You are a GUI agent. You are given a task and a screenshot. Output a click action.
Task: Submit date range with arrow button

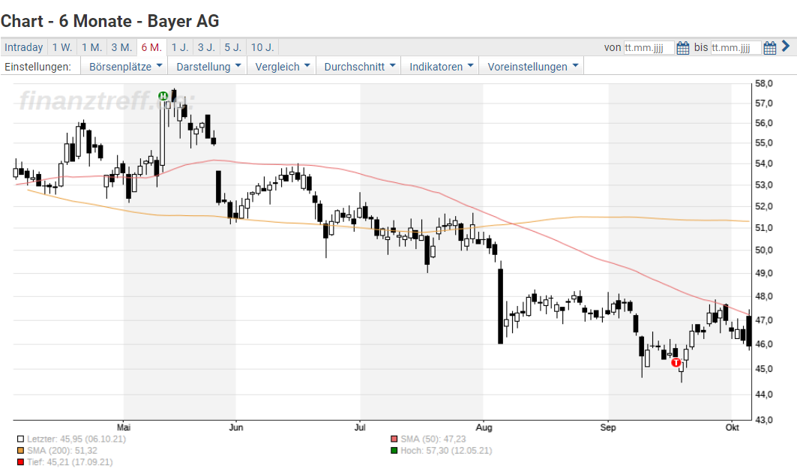pyautogui.click(x=786, y=46)
